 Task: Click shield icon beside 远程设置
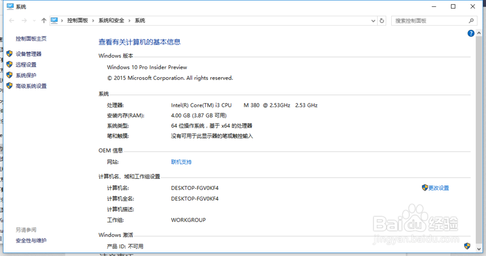pos(10,64)
